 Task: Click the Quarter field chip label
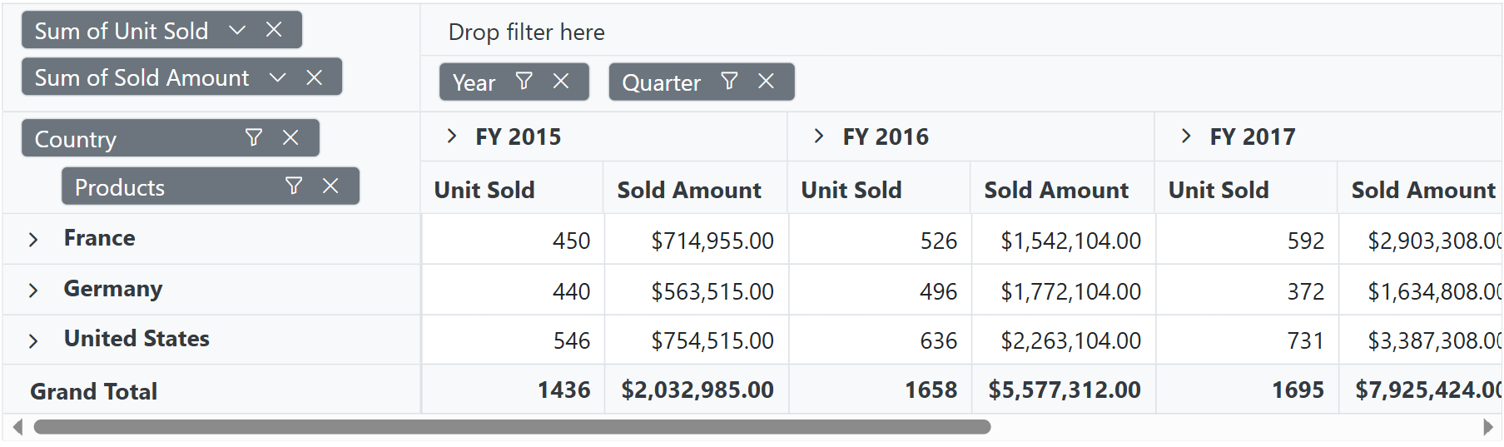[662, 82]
